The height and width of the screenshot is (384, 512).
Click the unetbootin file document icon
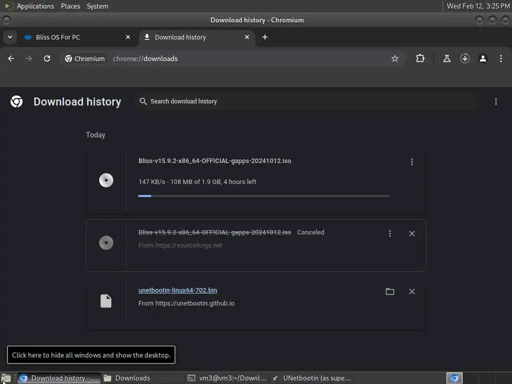coord(106,300)
